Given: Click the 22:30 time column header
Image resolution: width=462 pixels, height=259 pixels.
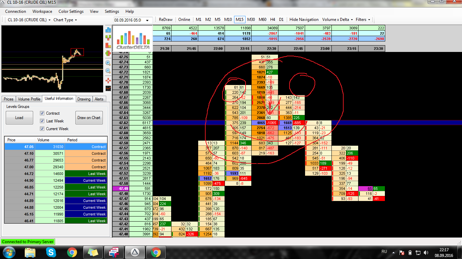Looking at the screenshot, I should pos(265,49).
